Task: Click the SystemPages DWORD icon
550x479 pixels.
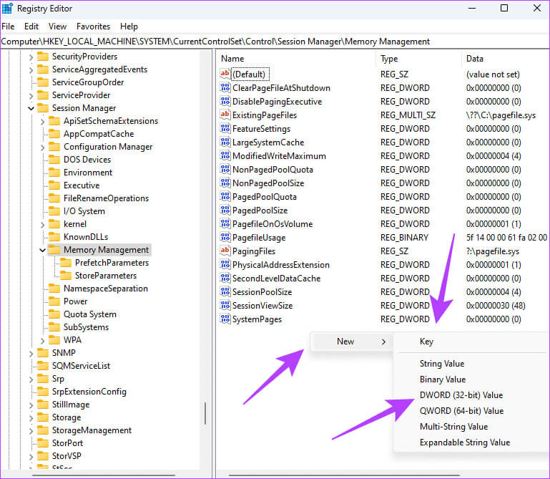Action: click(225, 319)
